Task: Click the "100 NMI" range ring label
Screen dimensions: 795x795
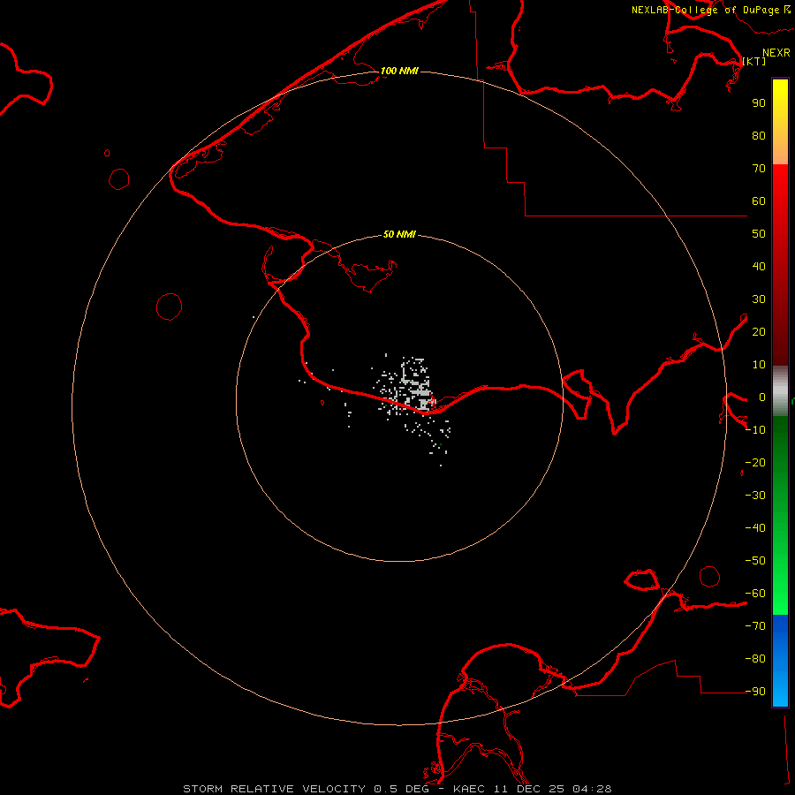Action: (399, 71)
